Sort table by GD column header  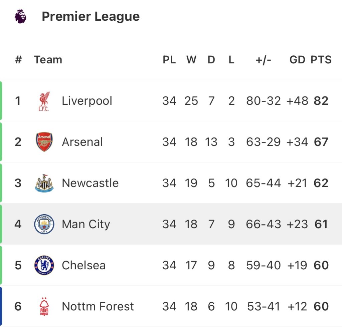[297, 60]
